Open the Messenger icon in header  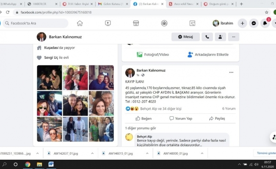click(x=254, y=23)
